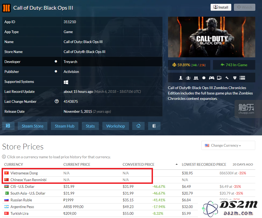Viewport: 262px width, 218px height.
Task: Click the CIS flag icon
Action: coord(6,187)
